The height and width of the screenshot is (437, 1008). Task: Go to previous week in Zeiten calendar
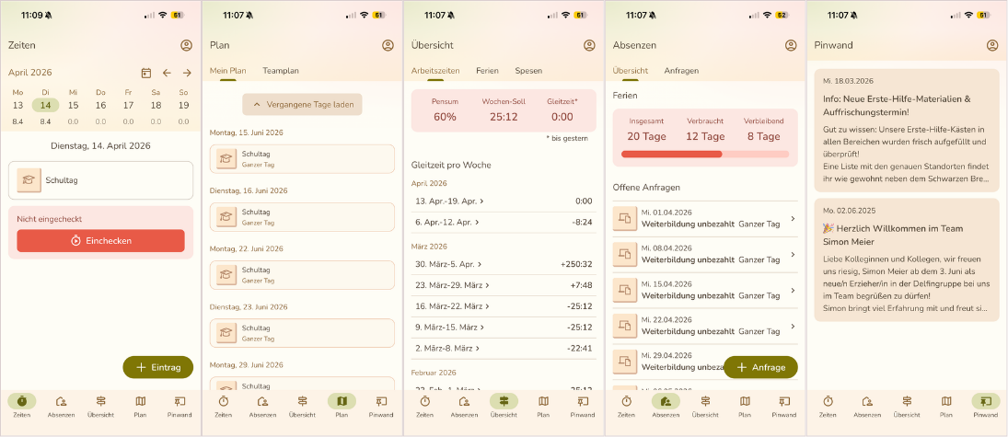tap(167, 73)
